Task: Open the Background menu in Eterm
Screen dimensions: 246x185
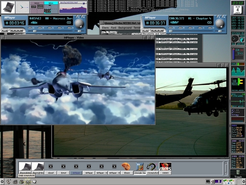Action: coord(125,28)
